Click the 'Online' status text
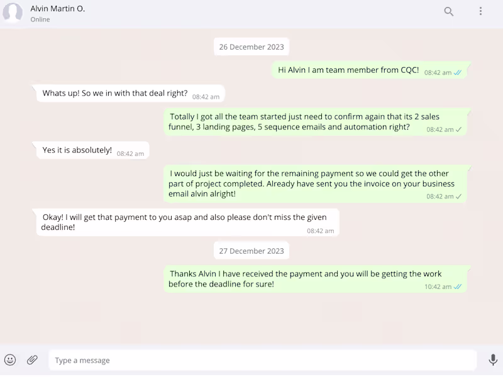This screenshot has width=503, height=377. (40, 19)
